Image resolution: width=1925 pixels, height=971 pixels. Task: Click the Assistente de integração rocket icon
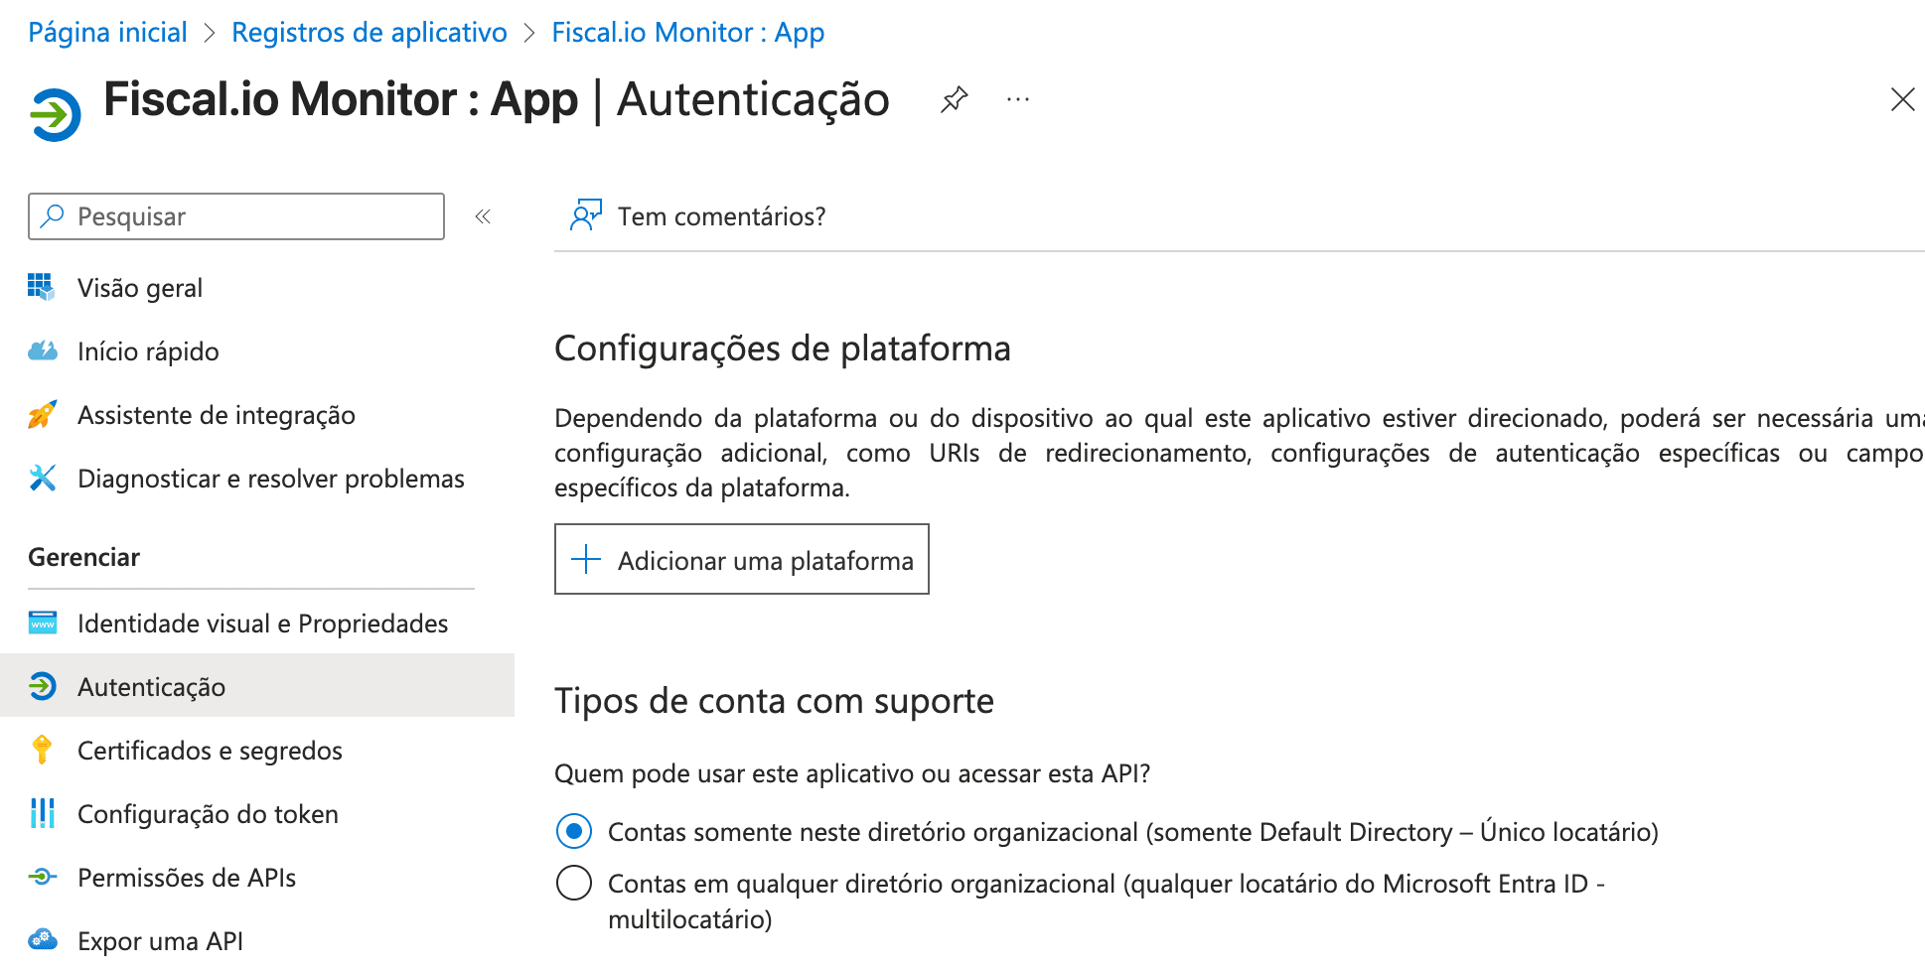42,415
